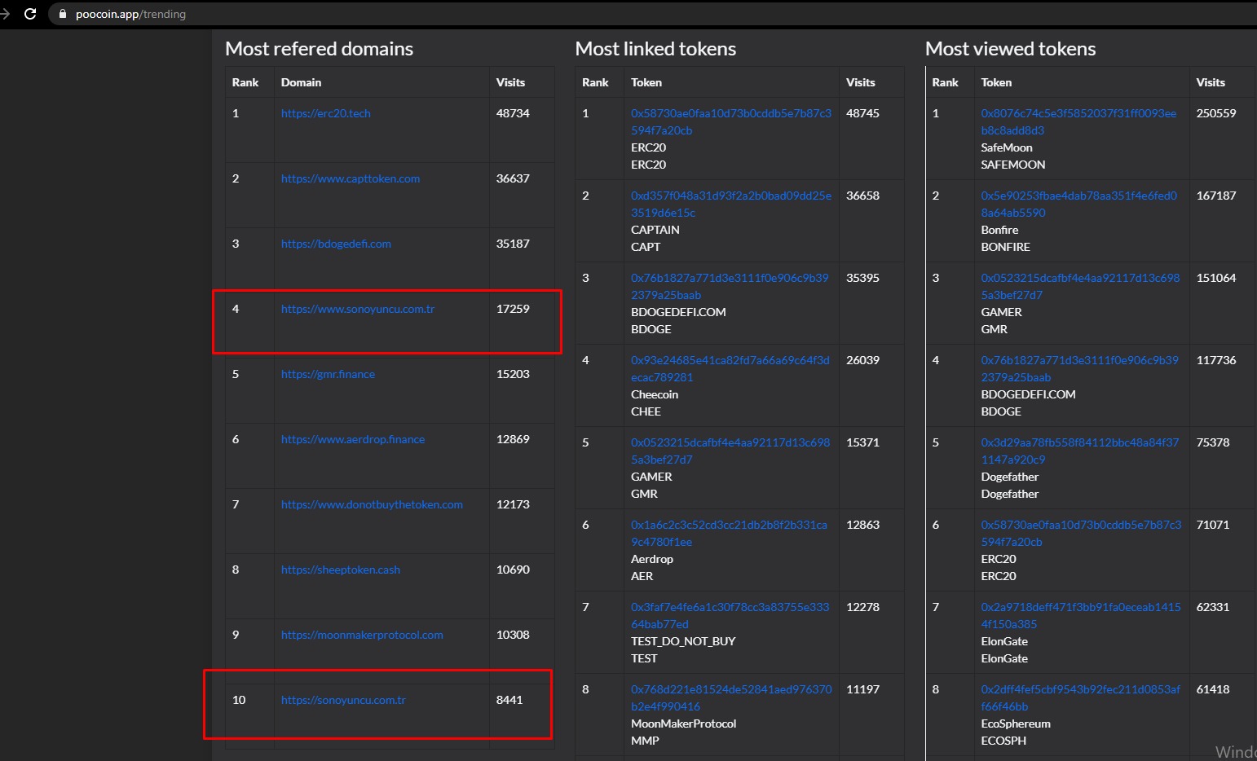The height and width of the screenshot is (761, 1257).
Task: Open BDOGE token address in Most linked tokens
Action: (730, 286)
